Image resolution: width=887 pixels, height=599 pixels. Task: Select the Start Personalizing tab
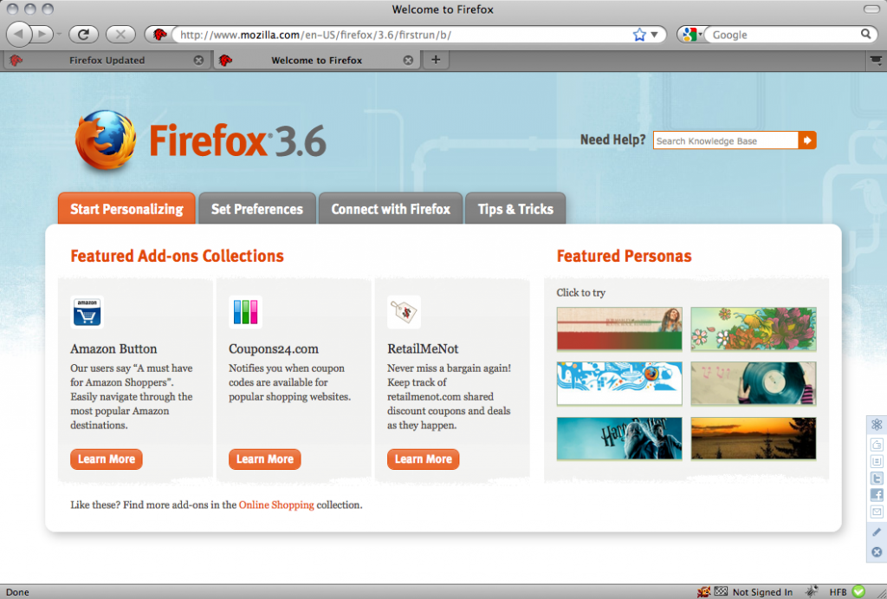(x=126, y=209)
